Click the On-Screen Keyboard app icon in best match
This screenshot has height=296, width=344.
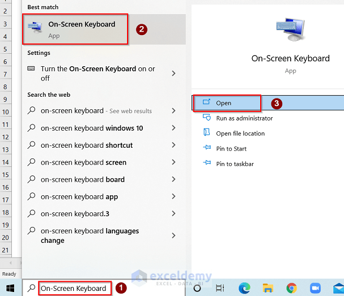pos(35,27)
